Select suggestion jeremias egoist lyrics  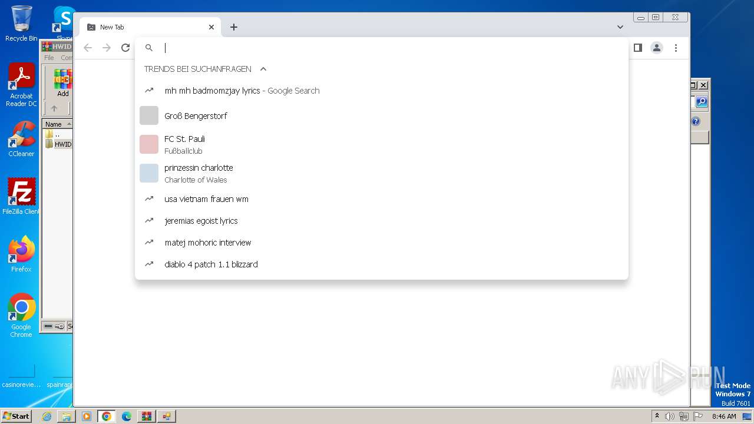(382, 221)
